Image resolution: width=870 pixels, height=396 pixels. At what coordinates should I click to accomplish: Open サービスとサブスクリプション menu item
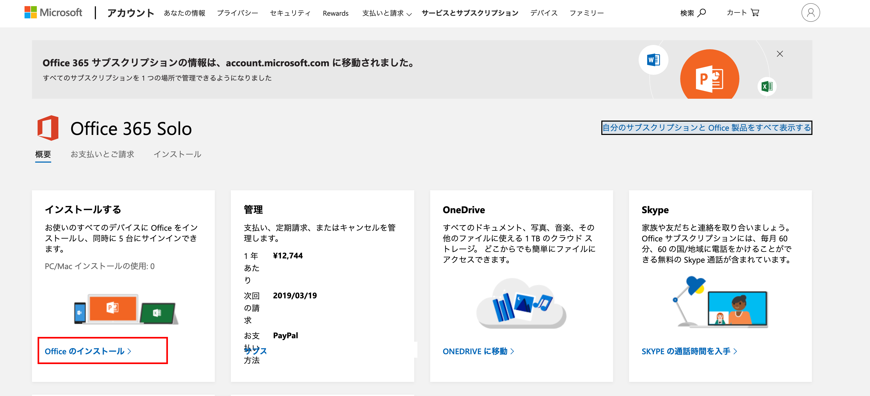pos(470,13)
